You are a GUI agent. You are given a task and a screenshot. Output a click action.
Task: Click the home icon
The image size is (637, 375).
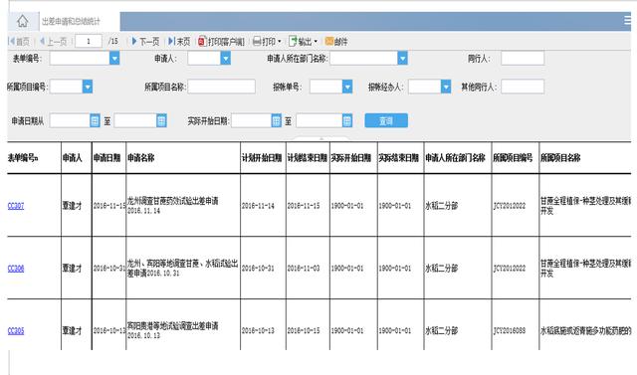coord(23,21)
